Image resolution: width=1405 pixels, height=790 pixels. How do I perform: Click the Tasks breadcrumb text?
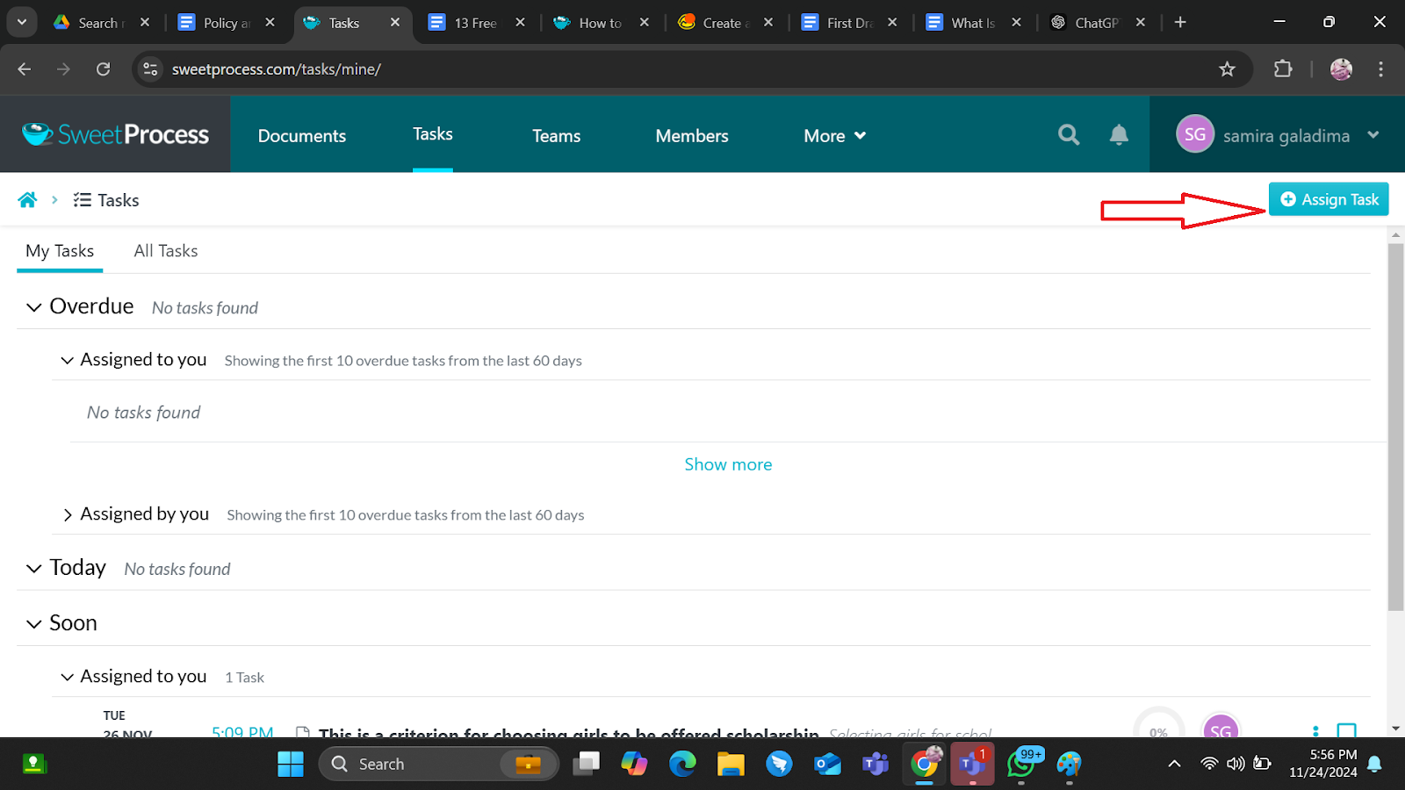(x=119, y=200)
